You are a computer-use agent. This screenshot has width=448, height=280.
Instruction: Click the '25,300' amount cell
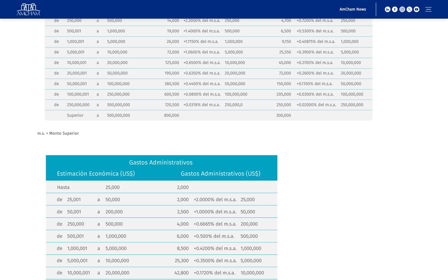click(182, 261)
